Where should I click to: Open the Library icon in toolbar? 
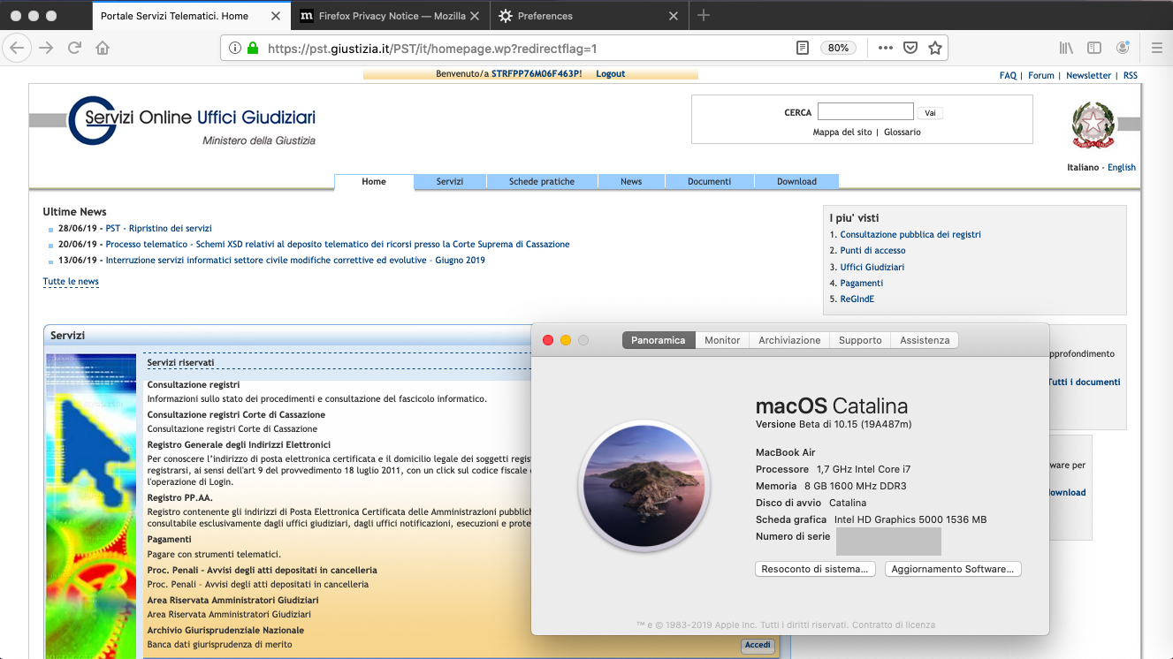pyautogui.click(x=1066, y=48)
